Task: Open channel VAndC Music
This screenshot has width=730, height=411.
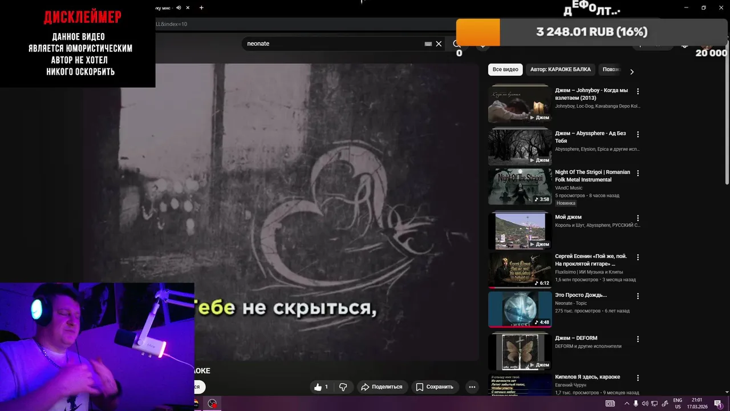Action: 569,188
